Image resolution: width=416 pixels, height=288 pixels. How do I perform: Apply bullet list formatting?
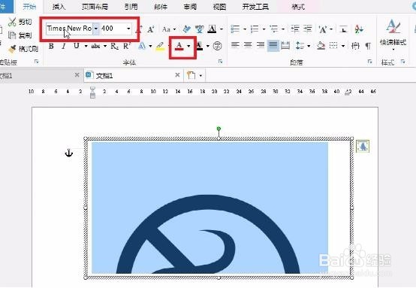tap(235, 29)
